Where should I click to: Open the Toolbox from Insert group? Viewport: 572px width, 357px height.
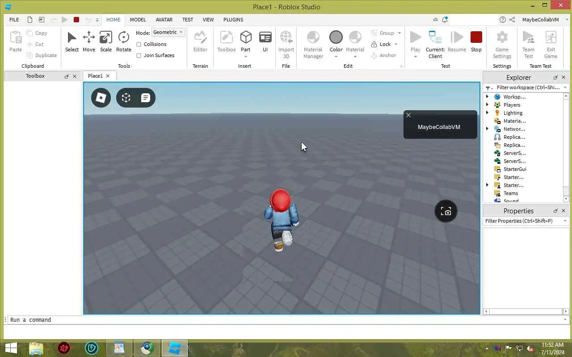point(226,42)
